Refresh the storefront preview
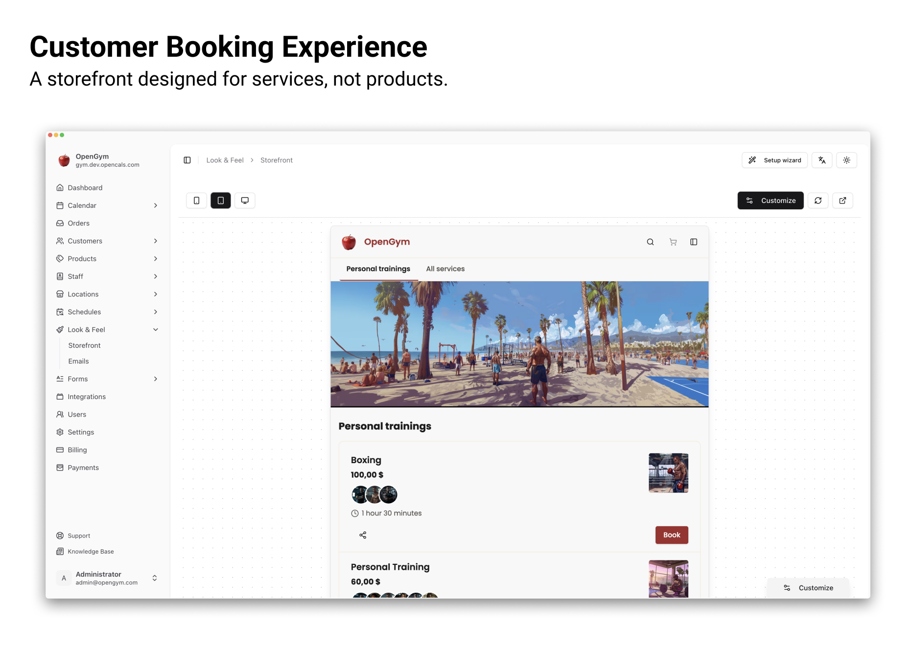The width and height of the screenshot is (916, 649). pyautogui.click(x=818, y=201)
